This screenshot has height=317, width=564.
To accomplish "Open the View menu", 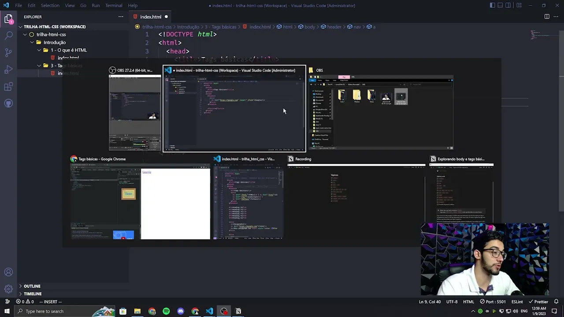I will (70, 5).
